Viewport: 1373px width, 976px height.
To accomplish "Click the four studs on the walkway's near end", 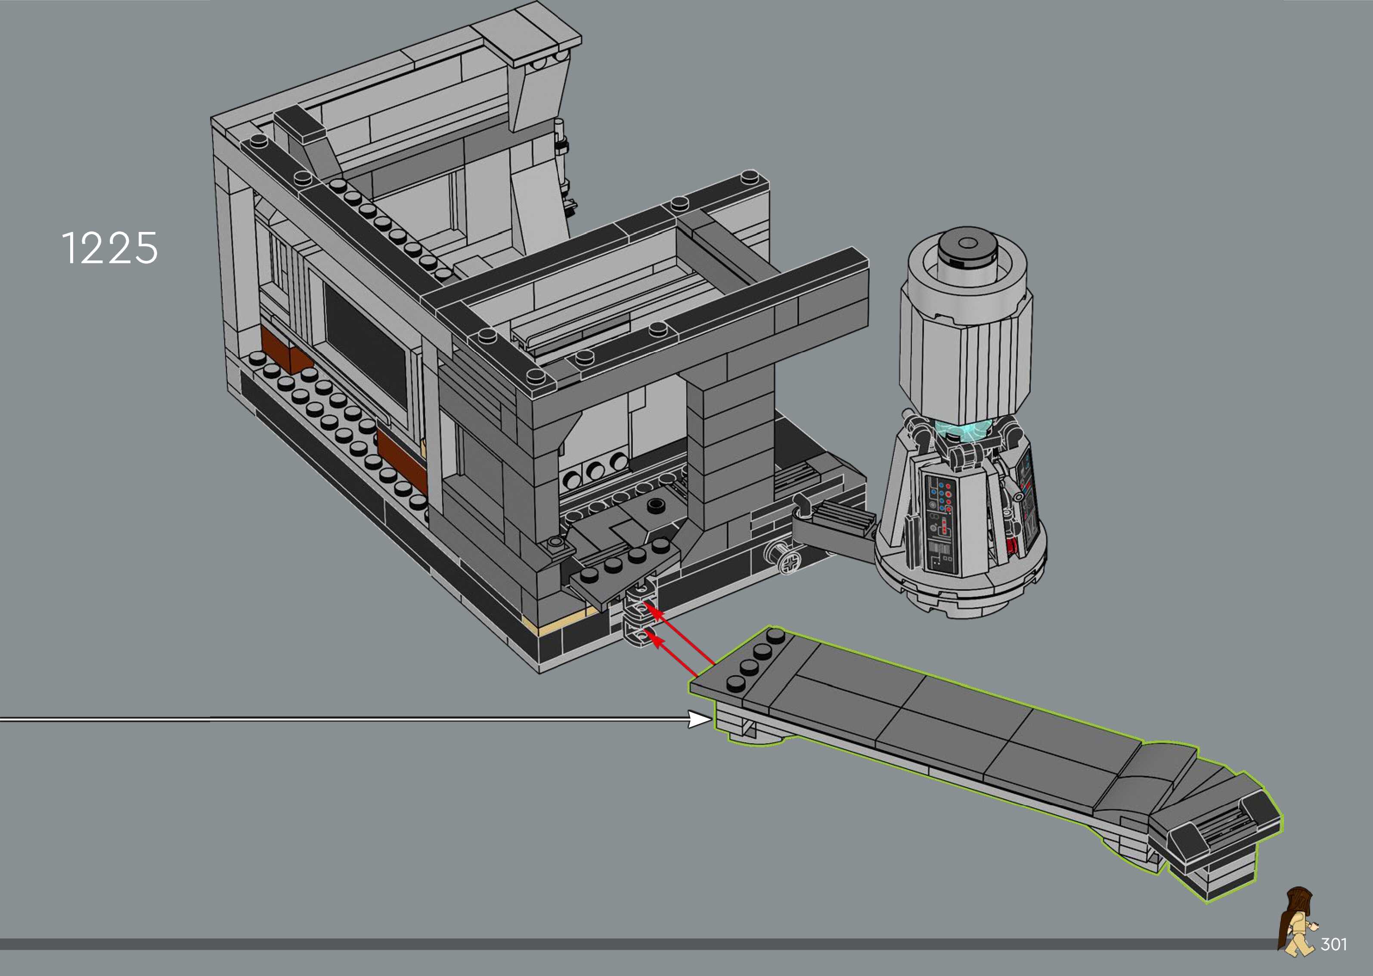I will [x=756, y=660].
